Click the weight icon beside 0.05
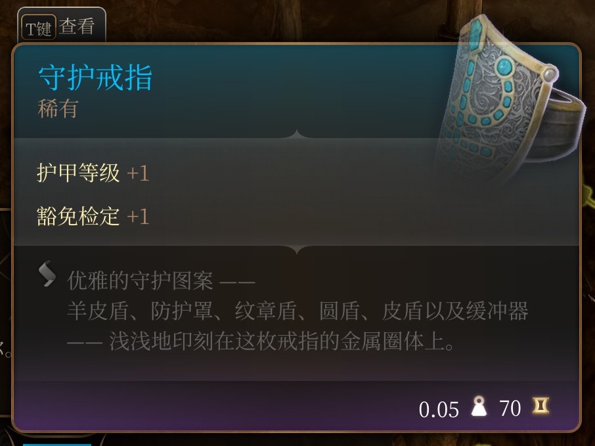 (x=479, y=406)
